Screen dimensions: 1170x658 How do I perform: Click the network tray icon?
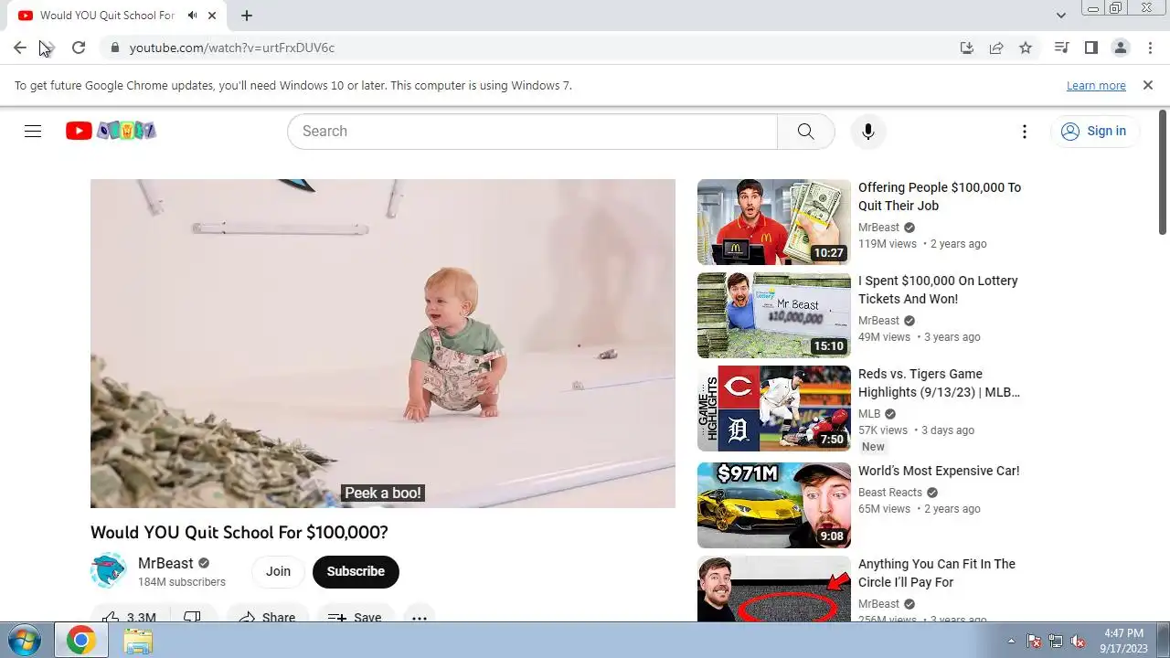(1056, 641)
